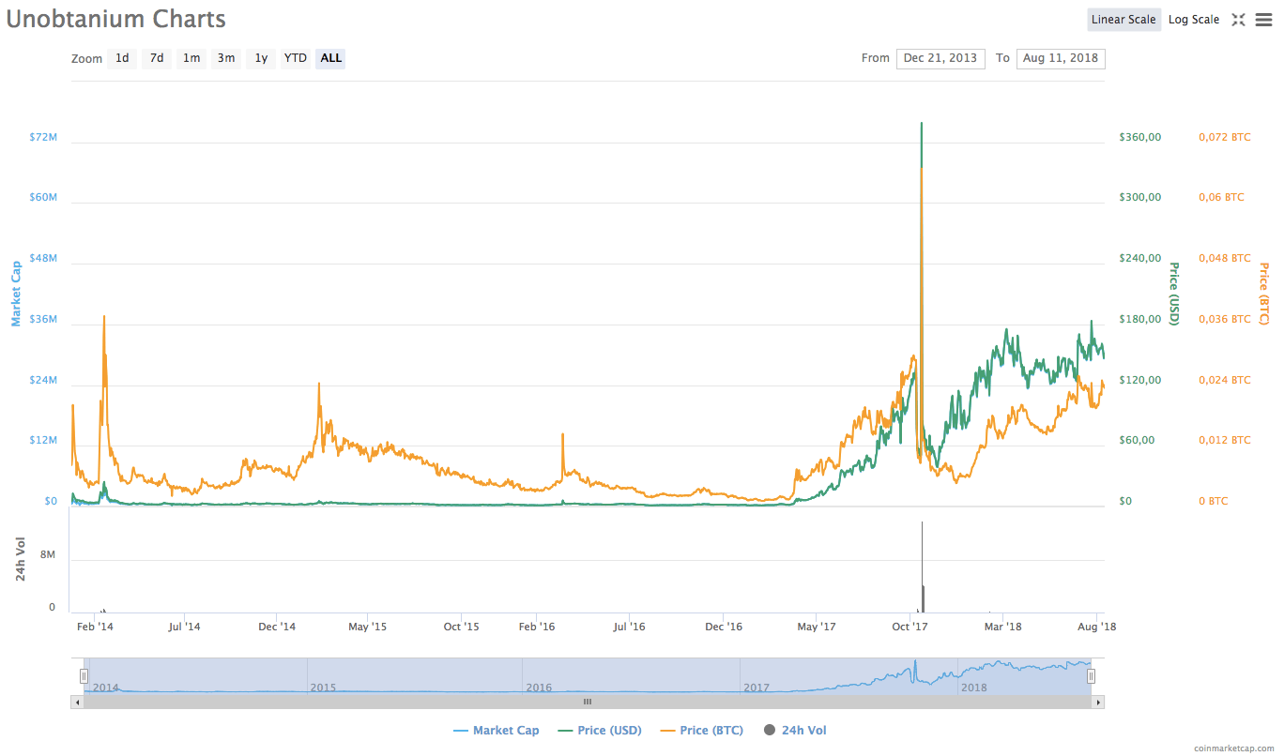The width and height of the screenshot is (1284, 756).
Task: Click the Market Cap vertical axis title
Action: (x=16, y=294)
